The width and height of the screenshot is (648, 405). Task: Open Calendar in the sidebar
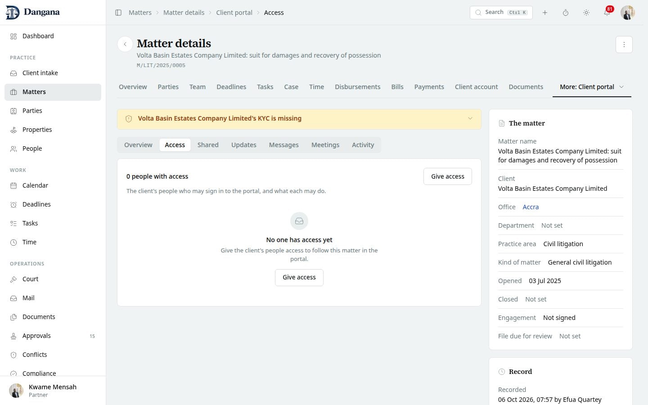coord(53,185)
